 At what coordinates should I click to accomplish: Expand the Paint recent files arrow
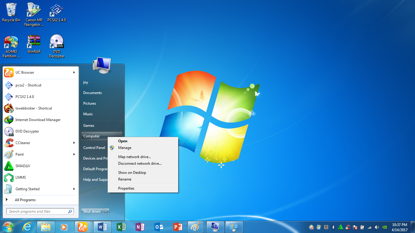(74, 154)
